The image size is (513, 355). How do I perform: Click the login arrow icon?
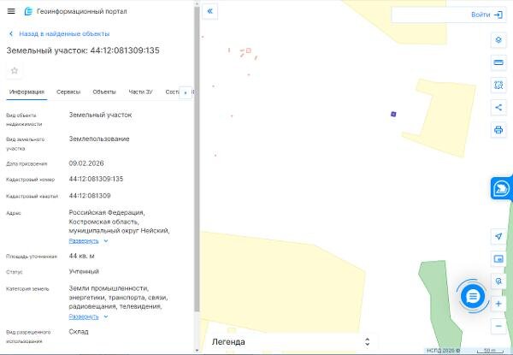click(x=498, y=15)
